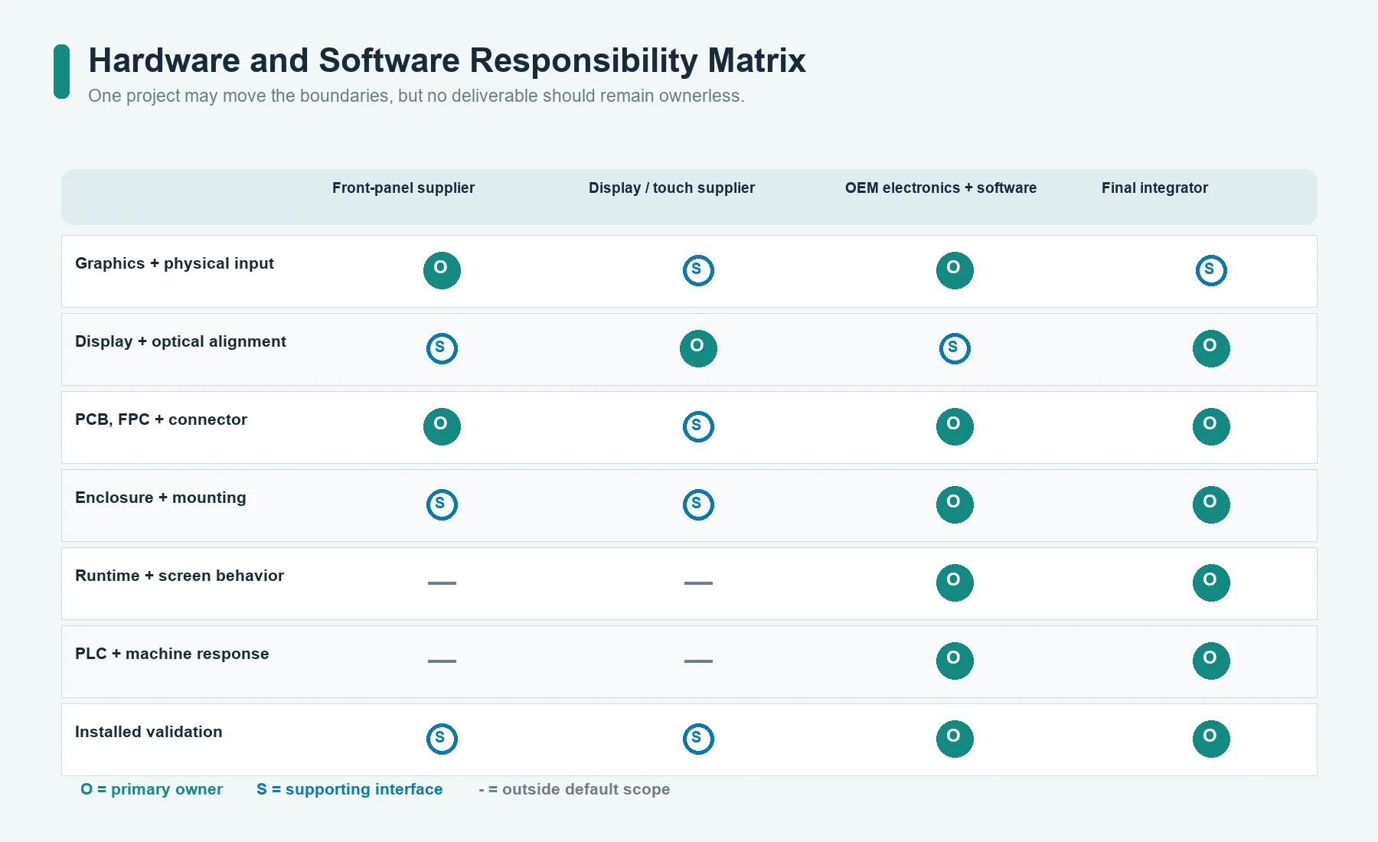Screen dimensions: 1378x842
Task: Select the Installed validation row label
Action: point(149,732)
